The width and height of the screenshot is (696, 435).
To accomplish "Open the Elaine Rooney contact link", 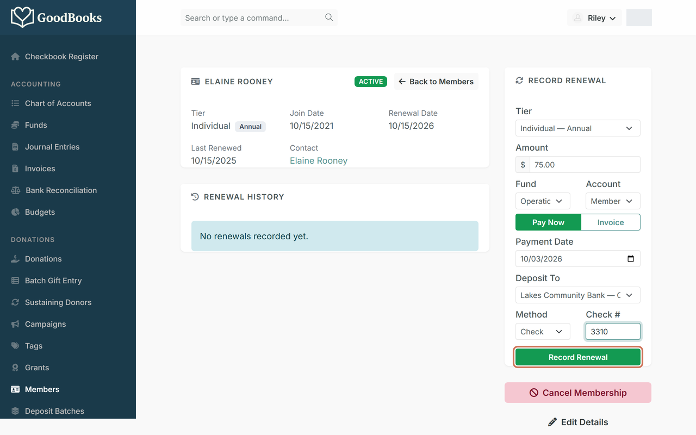I will pos(319,160).
